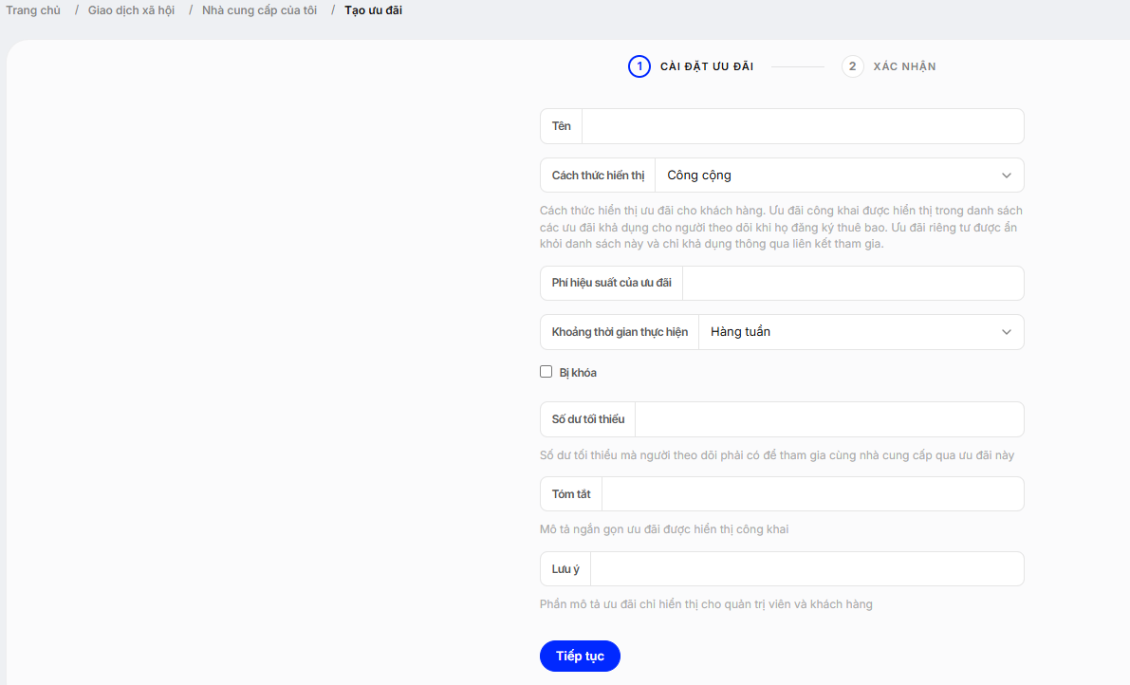Click Tạo ưu đãi breadcrumb item
This screenshot has width=1130, height=685.
pos(373,10)
